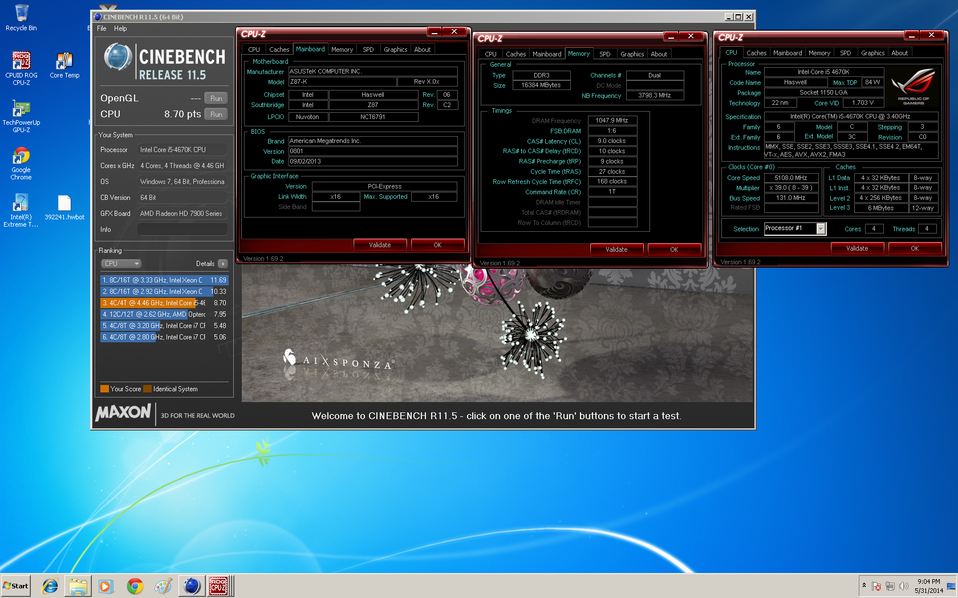Open the Recycle Bin desktop icon

coord(21,18)
